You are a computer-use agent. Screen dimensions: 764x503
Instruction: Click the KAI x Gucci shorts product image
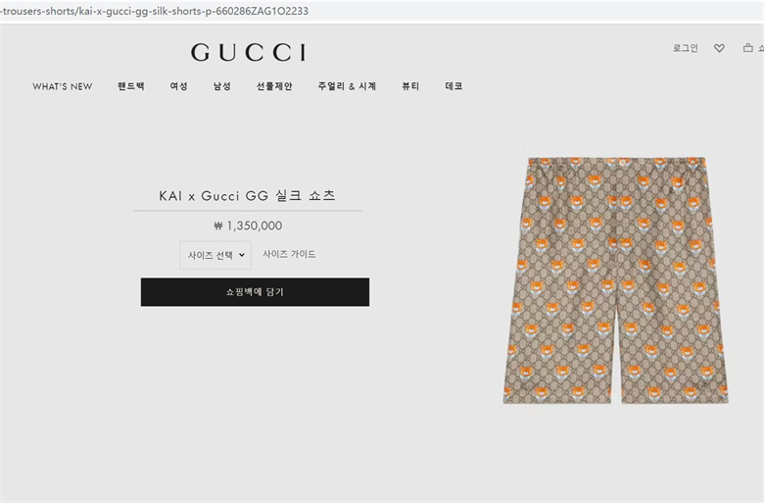615,280
